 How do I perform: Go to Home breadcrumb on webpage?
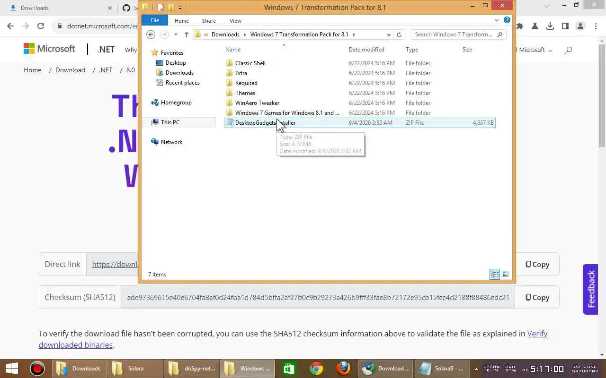pyautogui.click(x=33, y=70)
